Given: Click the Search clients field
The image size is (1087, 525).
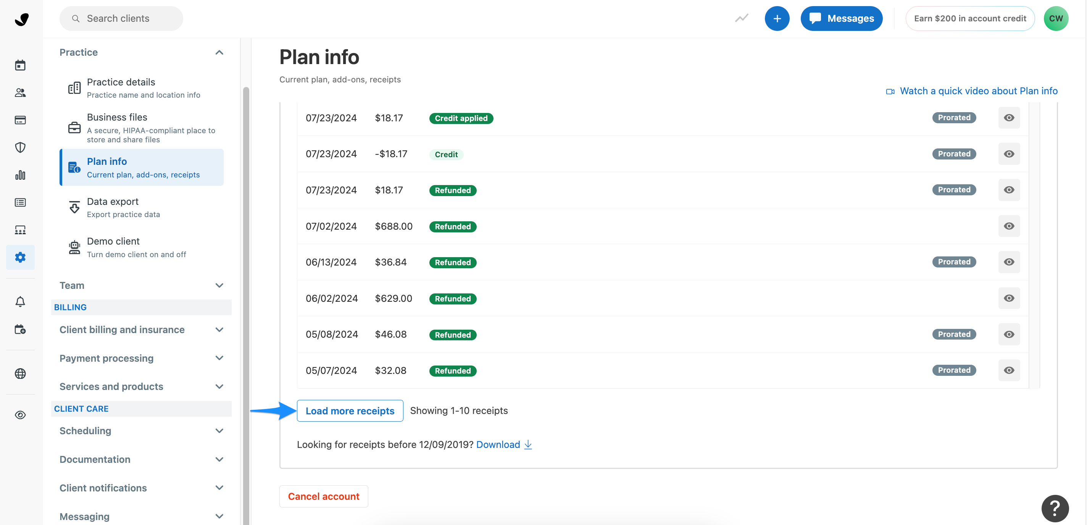Looking at the screenshot, I should click(x=121, y=19).
